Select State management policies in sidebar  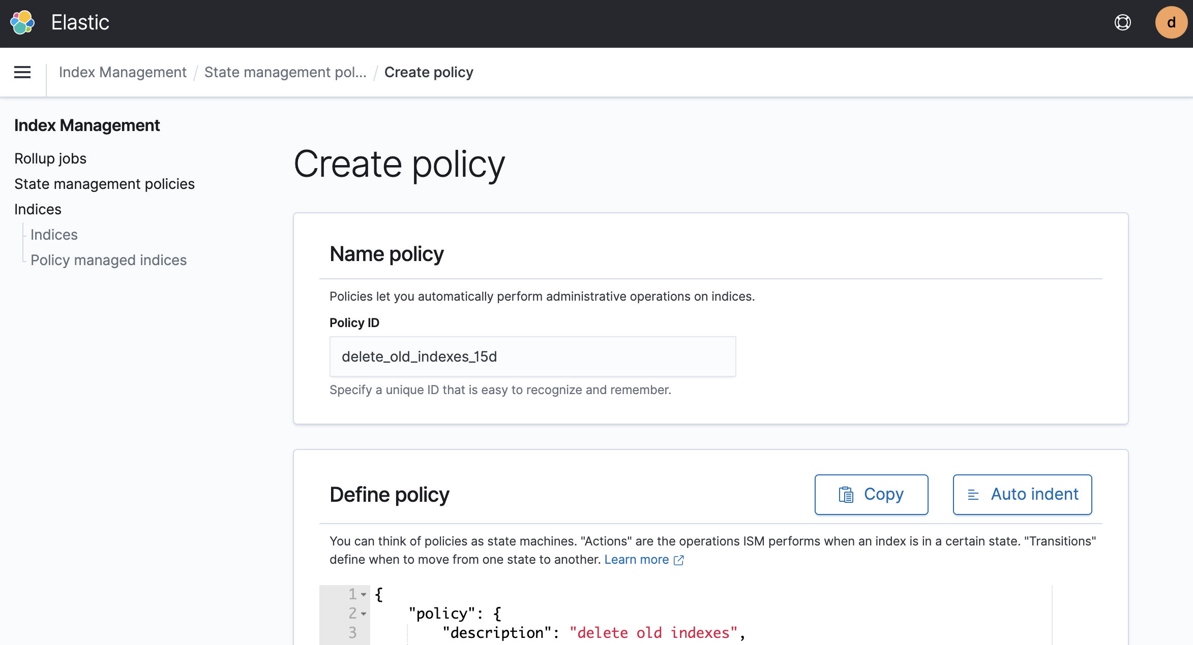tap(104, 184)
